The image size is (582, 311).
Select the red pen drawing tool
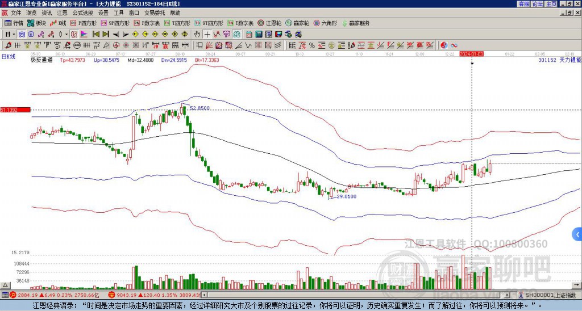(x=7, y=45)
